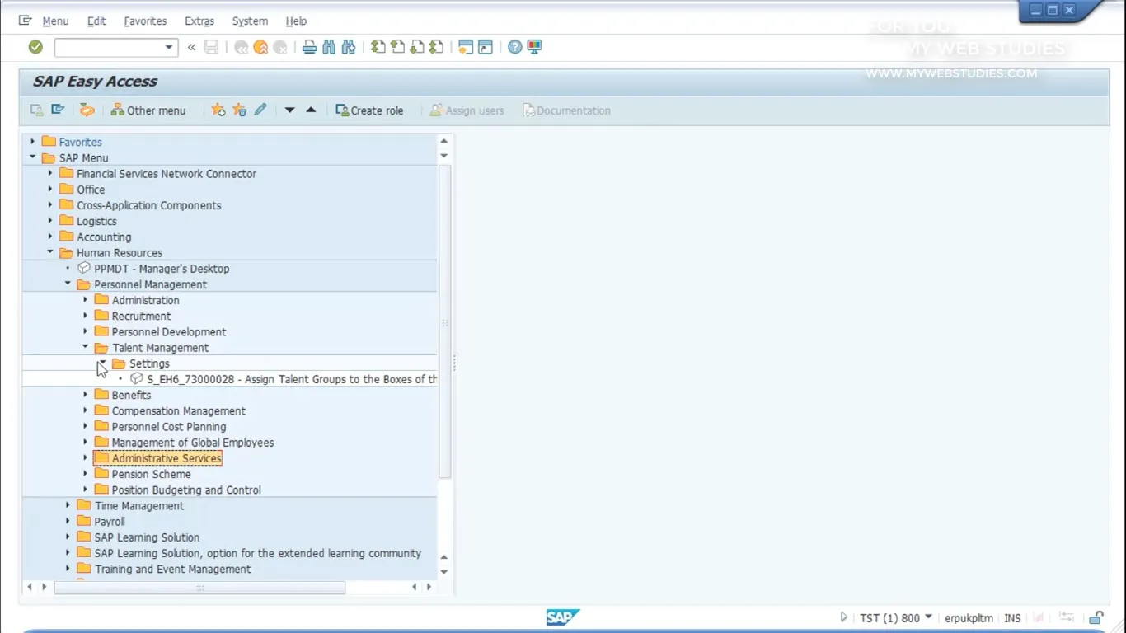
Task: Click Move Favorites Down arrow
Action: pyautogui.click(x=289, y=110)
